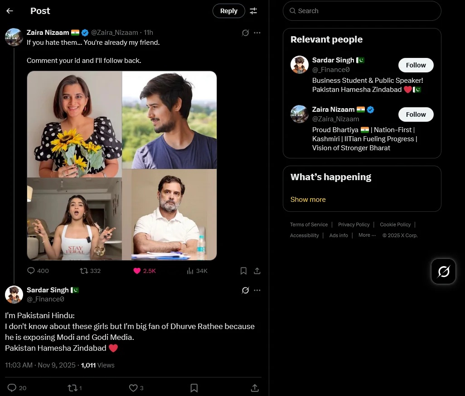Share Zaira Nizaam's post
Screen dimensions: 465x396
pyautogui.click(x=257, y=271)
